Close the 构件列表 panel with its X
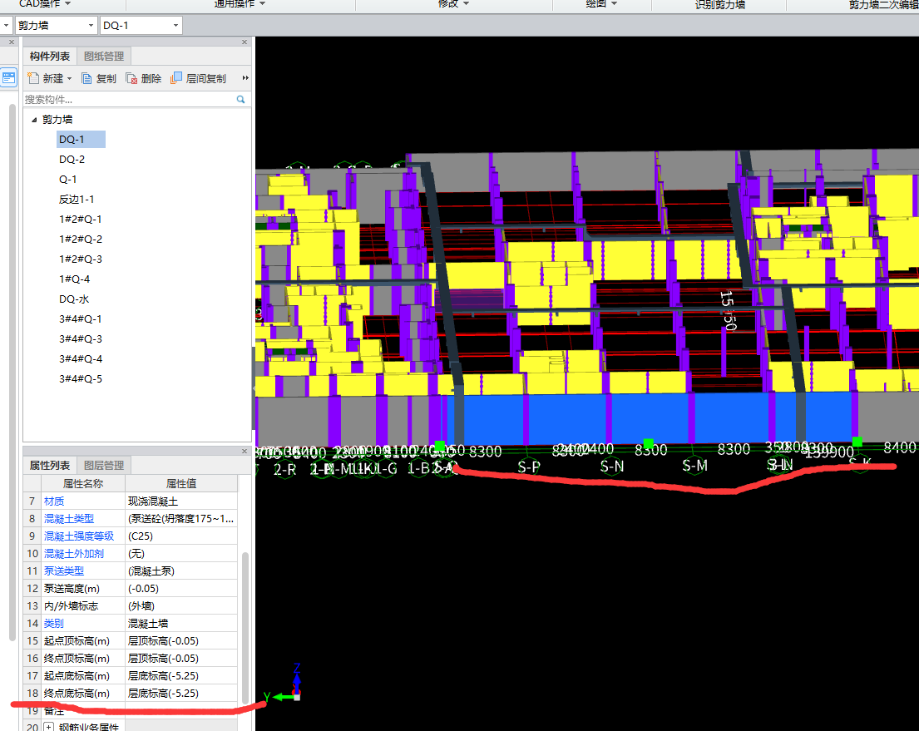Viewport: 919px width, 731px height. 245,42
